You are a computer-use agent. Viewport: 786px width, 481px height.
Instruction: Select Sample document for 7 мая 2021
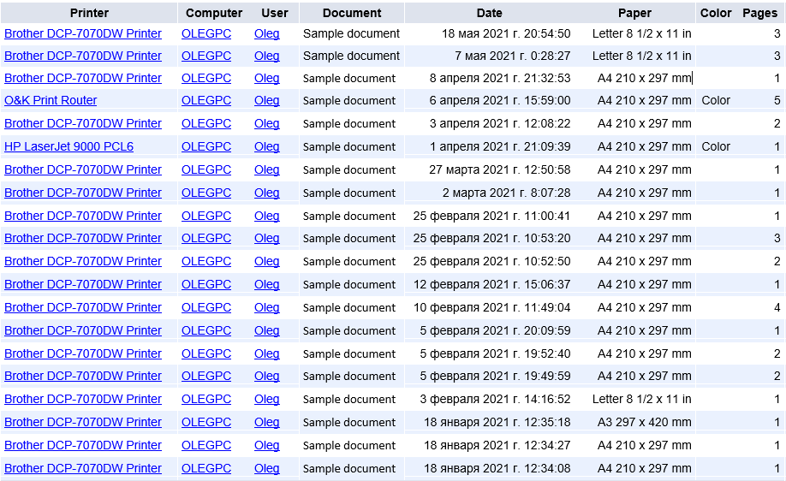pos(351,56)
